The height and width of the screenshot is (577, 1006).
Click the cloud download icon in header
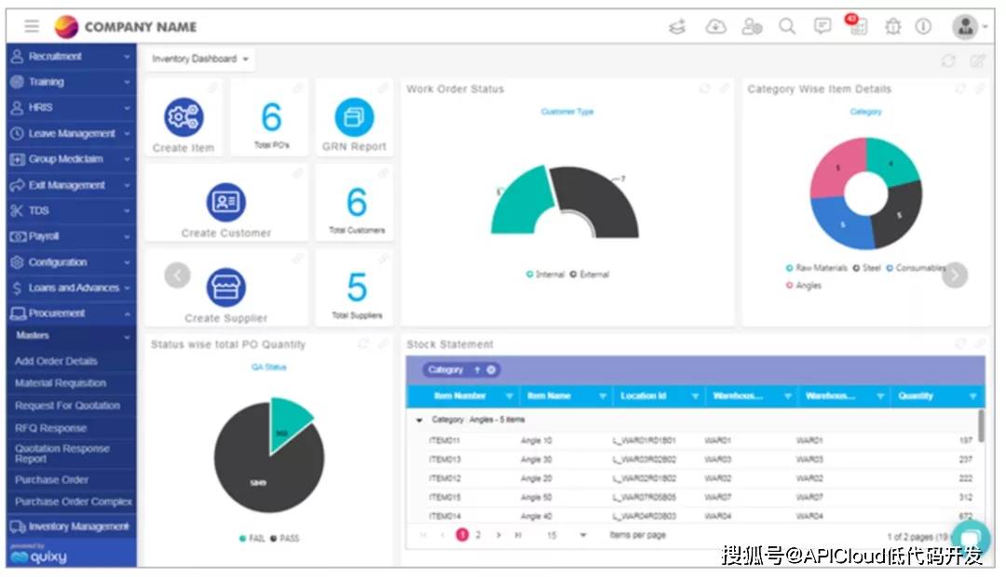(715, 26)
